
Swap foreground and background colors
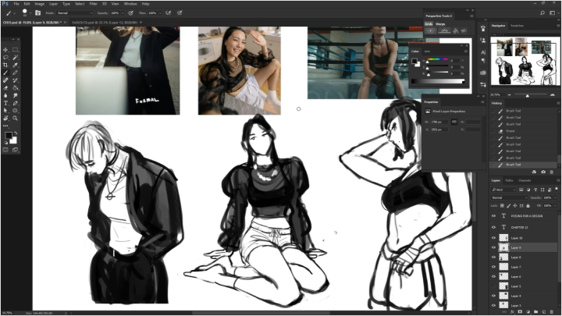coord(16,133)
